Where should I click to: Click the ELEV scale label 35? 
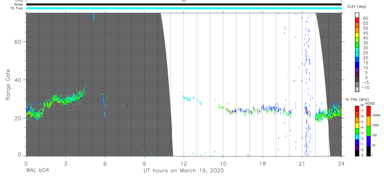click(x=365, y=43)
